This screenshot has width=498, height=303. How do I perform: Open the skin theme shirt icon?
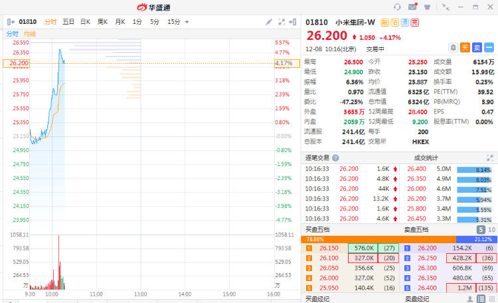click(428, 7)
